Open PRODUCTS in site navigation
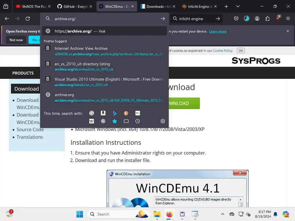Viewport: 295px width, 221px height. tap(23, 73)
